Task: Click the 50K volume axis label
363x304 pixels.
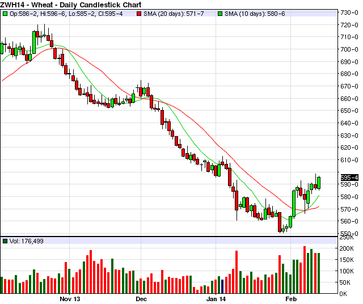Action: [347, 282]
